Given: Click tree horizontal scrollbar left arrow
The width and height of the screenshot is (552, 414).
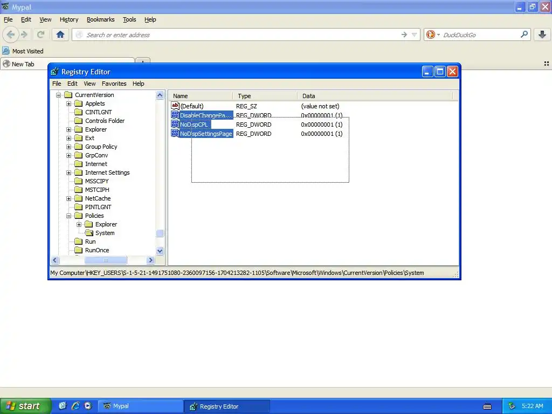Looking at the screenshot, I should point(55,260).
